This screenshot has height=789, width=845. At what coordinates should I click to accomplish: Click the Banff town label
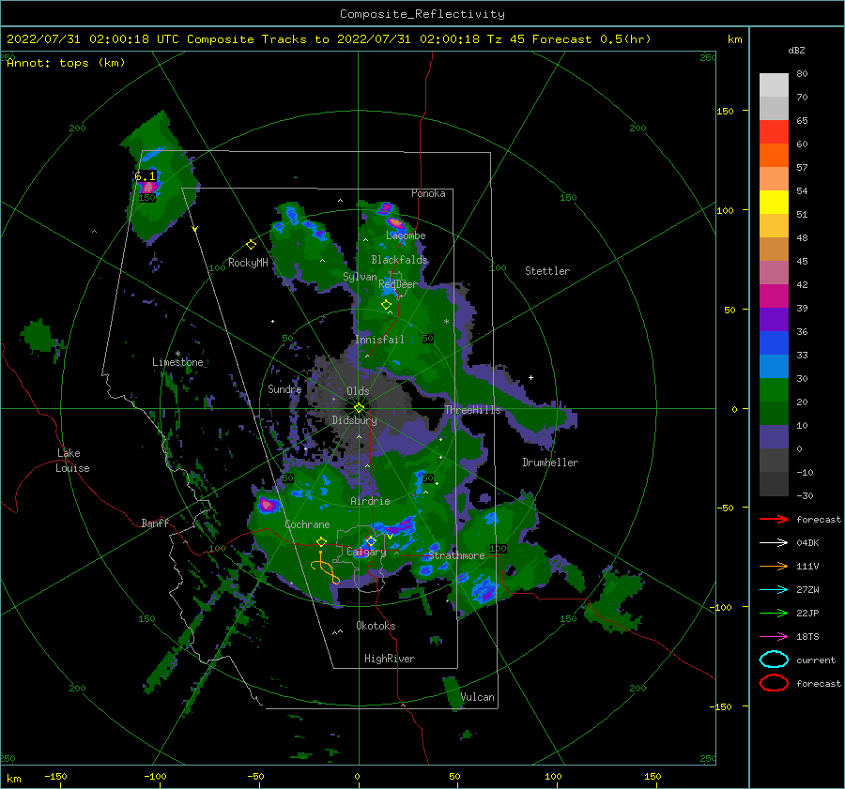(x=155, y=523)
